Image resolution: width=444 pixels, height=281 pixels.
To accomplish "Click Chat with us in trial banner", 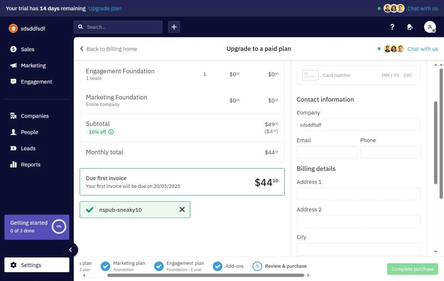I will (x=423, y=8).
